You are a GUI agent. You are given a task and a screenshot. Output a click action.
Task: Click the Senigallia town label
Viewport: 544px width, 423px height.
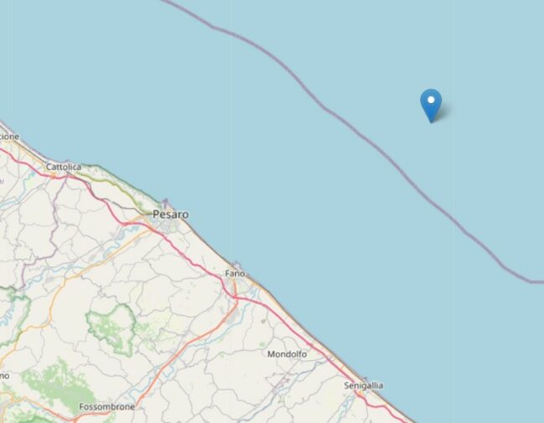[x=363, y=385]
